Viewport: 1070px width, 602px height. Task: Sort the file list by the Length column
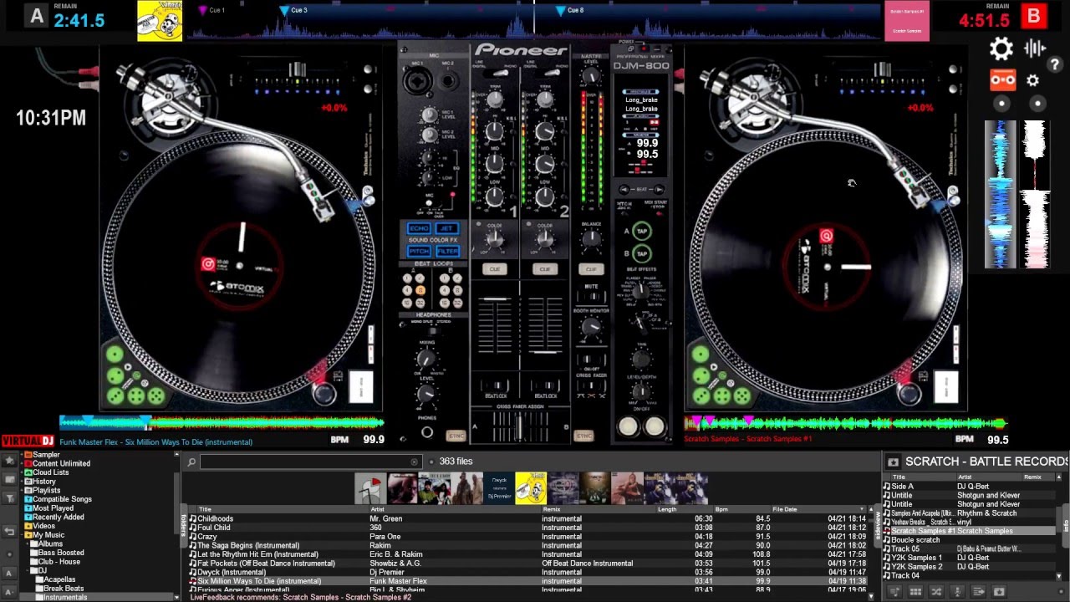click(667, 509)
